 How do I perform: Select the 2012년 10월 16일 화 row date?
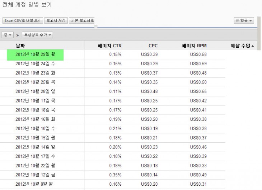35,119
